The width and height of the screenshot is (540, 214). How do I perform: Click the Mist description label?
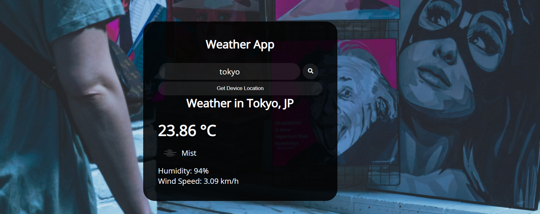(x=189, y=153)
